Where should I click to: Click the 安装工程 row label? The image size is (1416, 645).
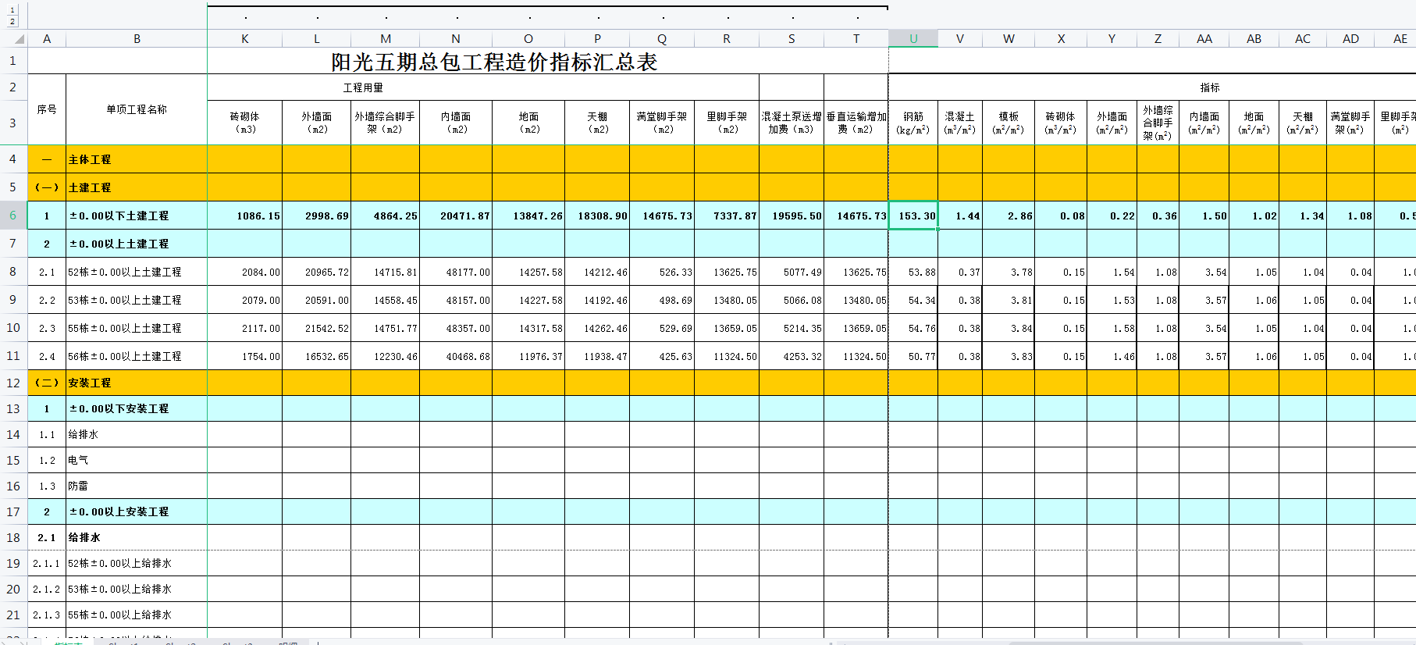pyautogui.click(x=90, y=383)
